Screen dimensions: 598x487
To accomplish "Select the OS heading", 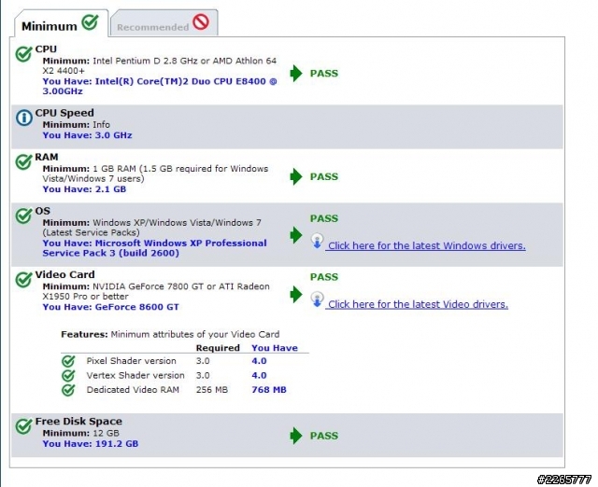I will 43,211.
